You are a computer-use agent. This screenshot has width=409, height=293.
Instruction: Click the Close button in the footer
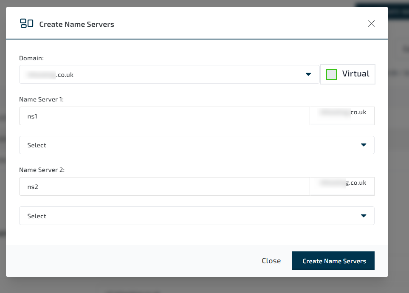tap(271, 261)
